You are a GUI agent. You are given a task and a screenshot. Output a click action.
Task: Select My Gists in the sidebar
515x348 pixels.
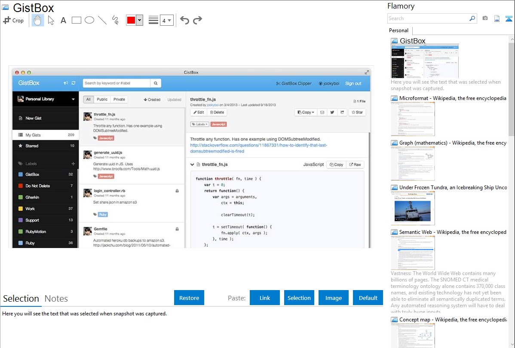[x=46, y=135]
